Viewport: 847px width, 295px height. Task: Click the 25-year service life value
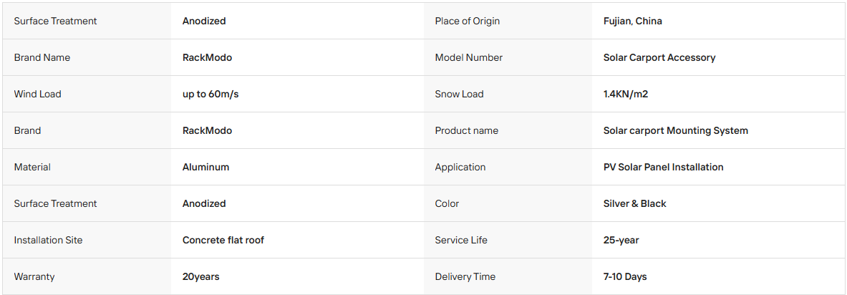coord(621,241)
